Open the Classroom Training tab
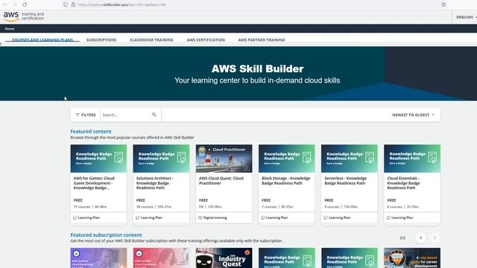 tap(151, 39)
